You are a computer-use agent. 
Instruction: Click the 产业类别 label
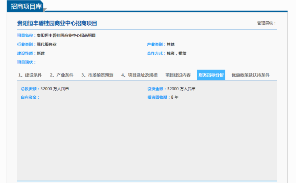tap(156, 44)
